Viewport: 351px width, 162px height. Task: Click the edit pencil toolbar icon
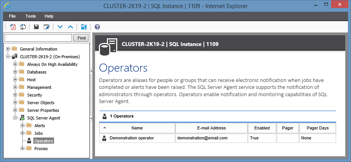(x=47, y=27)
